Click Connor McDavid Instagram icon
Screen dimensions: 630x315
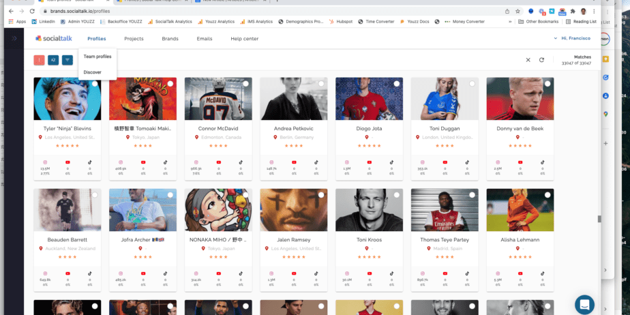[x=196, y=162]
